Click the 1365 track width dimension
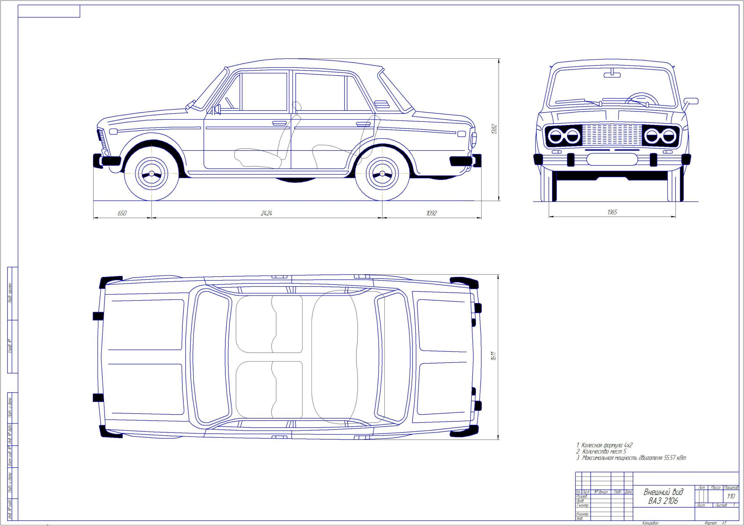This screenshot has height=526, width=744. 612,212
